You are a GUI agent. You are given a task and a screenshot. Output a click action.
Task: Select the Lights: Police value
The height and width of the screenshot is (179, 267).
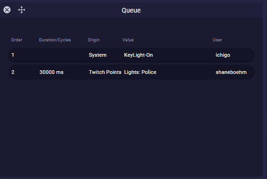[140, 72]
